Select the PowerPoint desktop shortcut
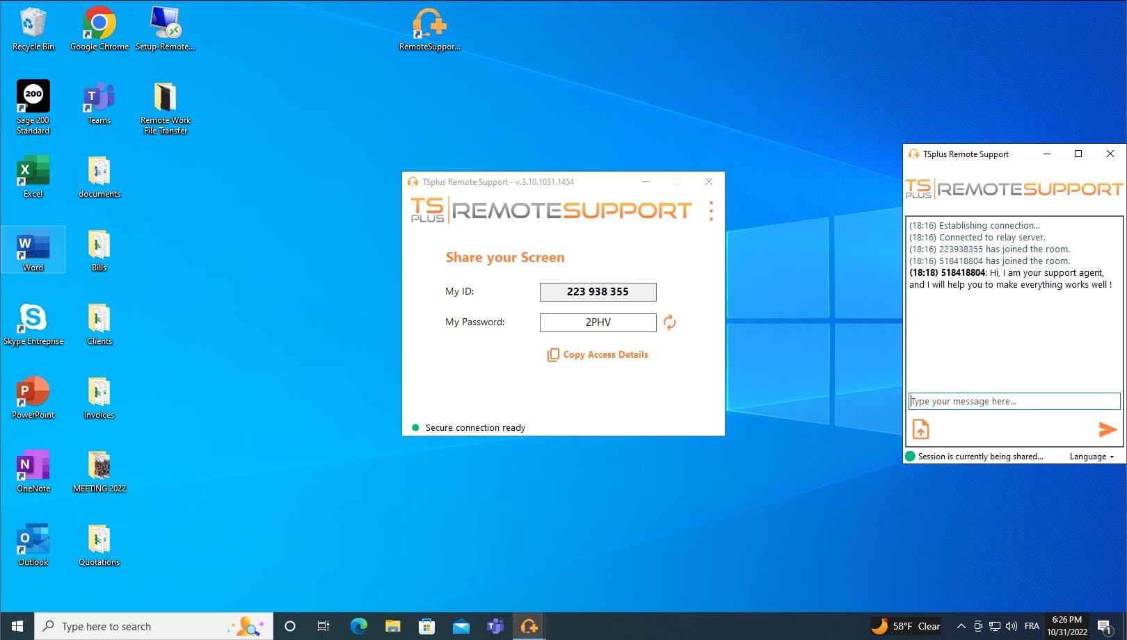This screenshot has height=640, width=1127. click(33, 397)
